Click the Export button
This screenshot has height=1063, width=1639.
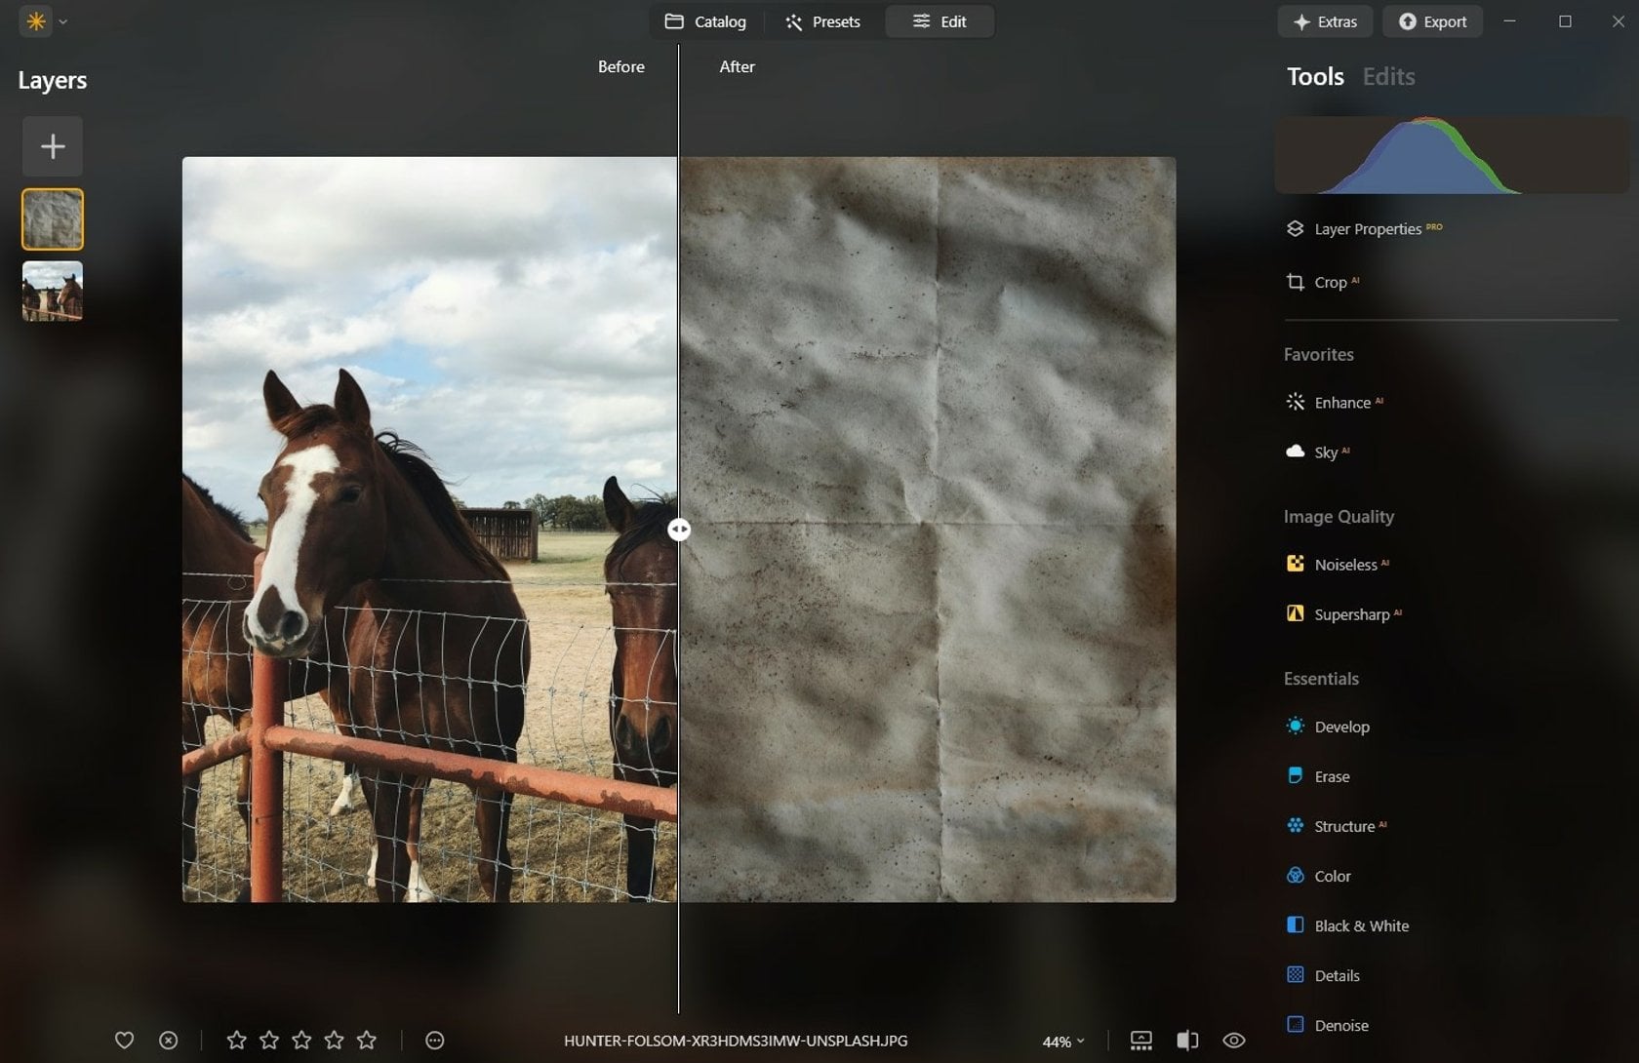pyautogui.click(x=1432, y=21)
